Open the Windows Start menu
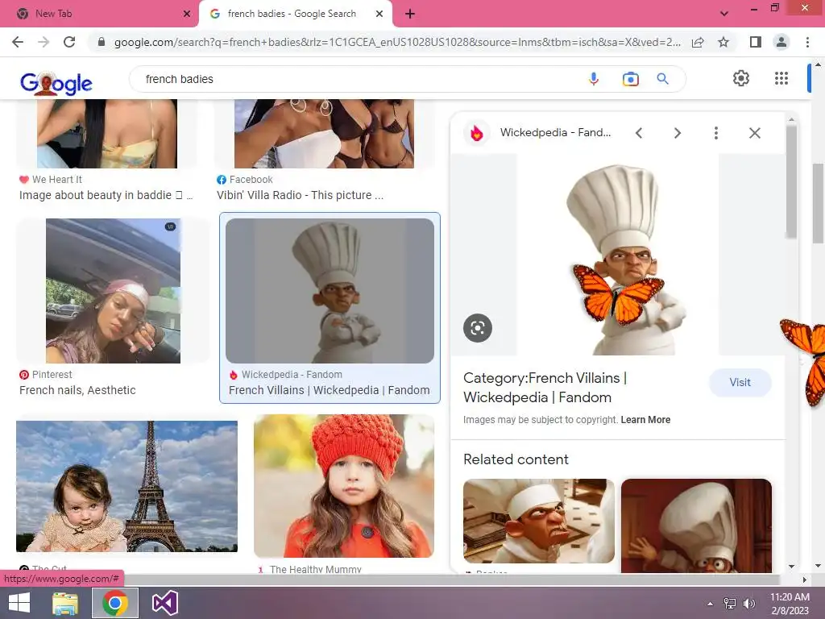Image resolution: width=825 pixels, height=619 pixels. pyautogui.click(x=19, y=603)
